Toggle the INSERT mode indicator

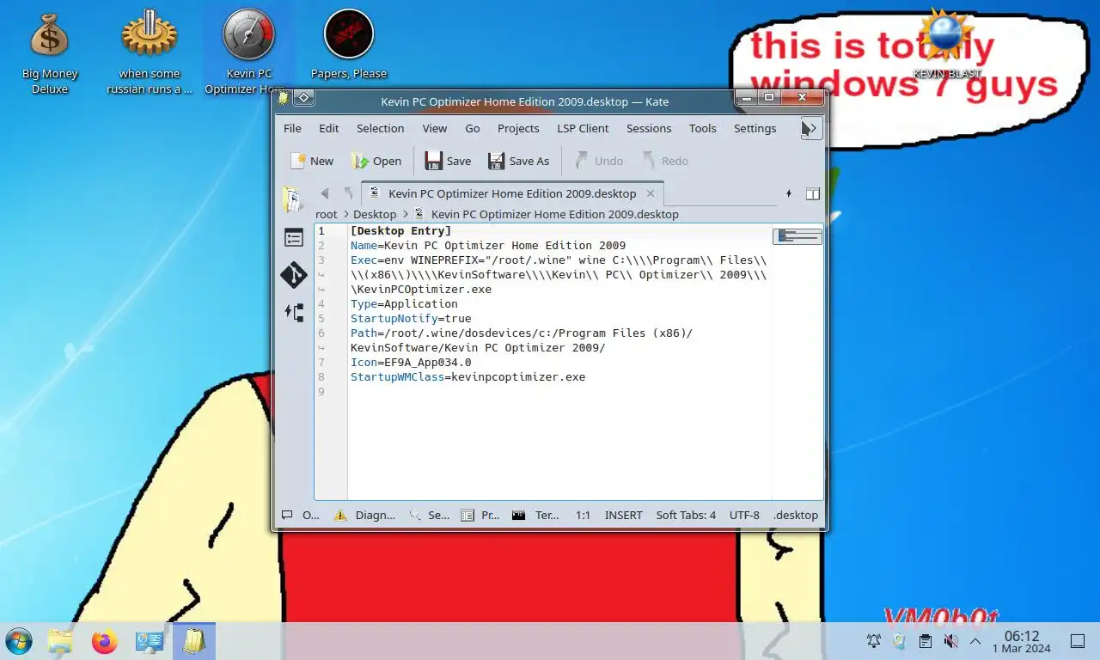(624, 515)
